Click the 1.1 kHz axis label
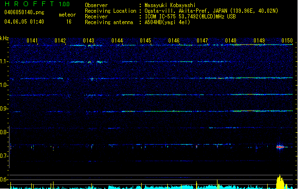Screen dimensions: 298x189 [4, 61]
